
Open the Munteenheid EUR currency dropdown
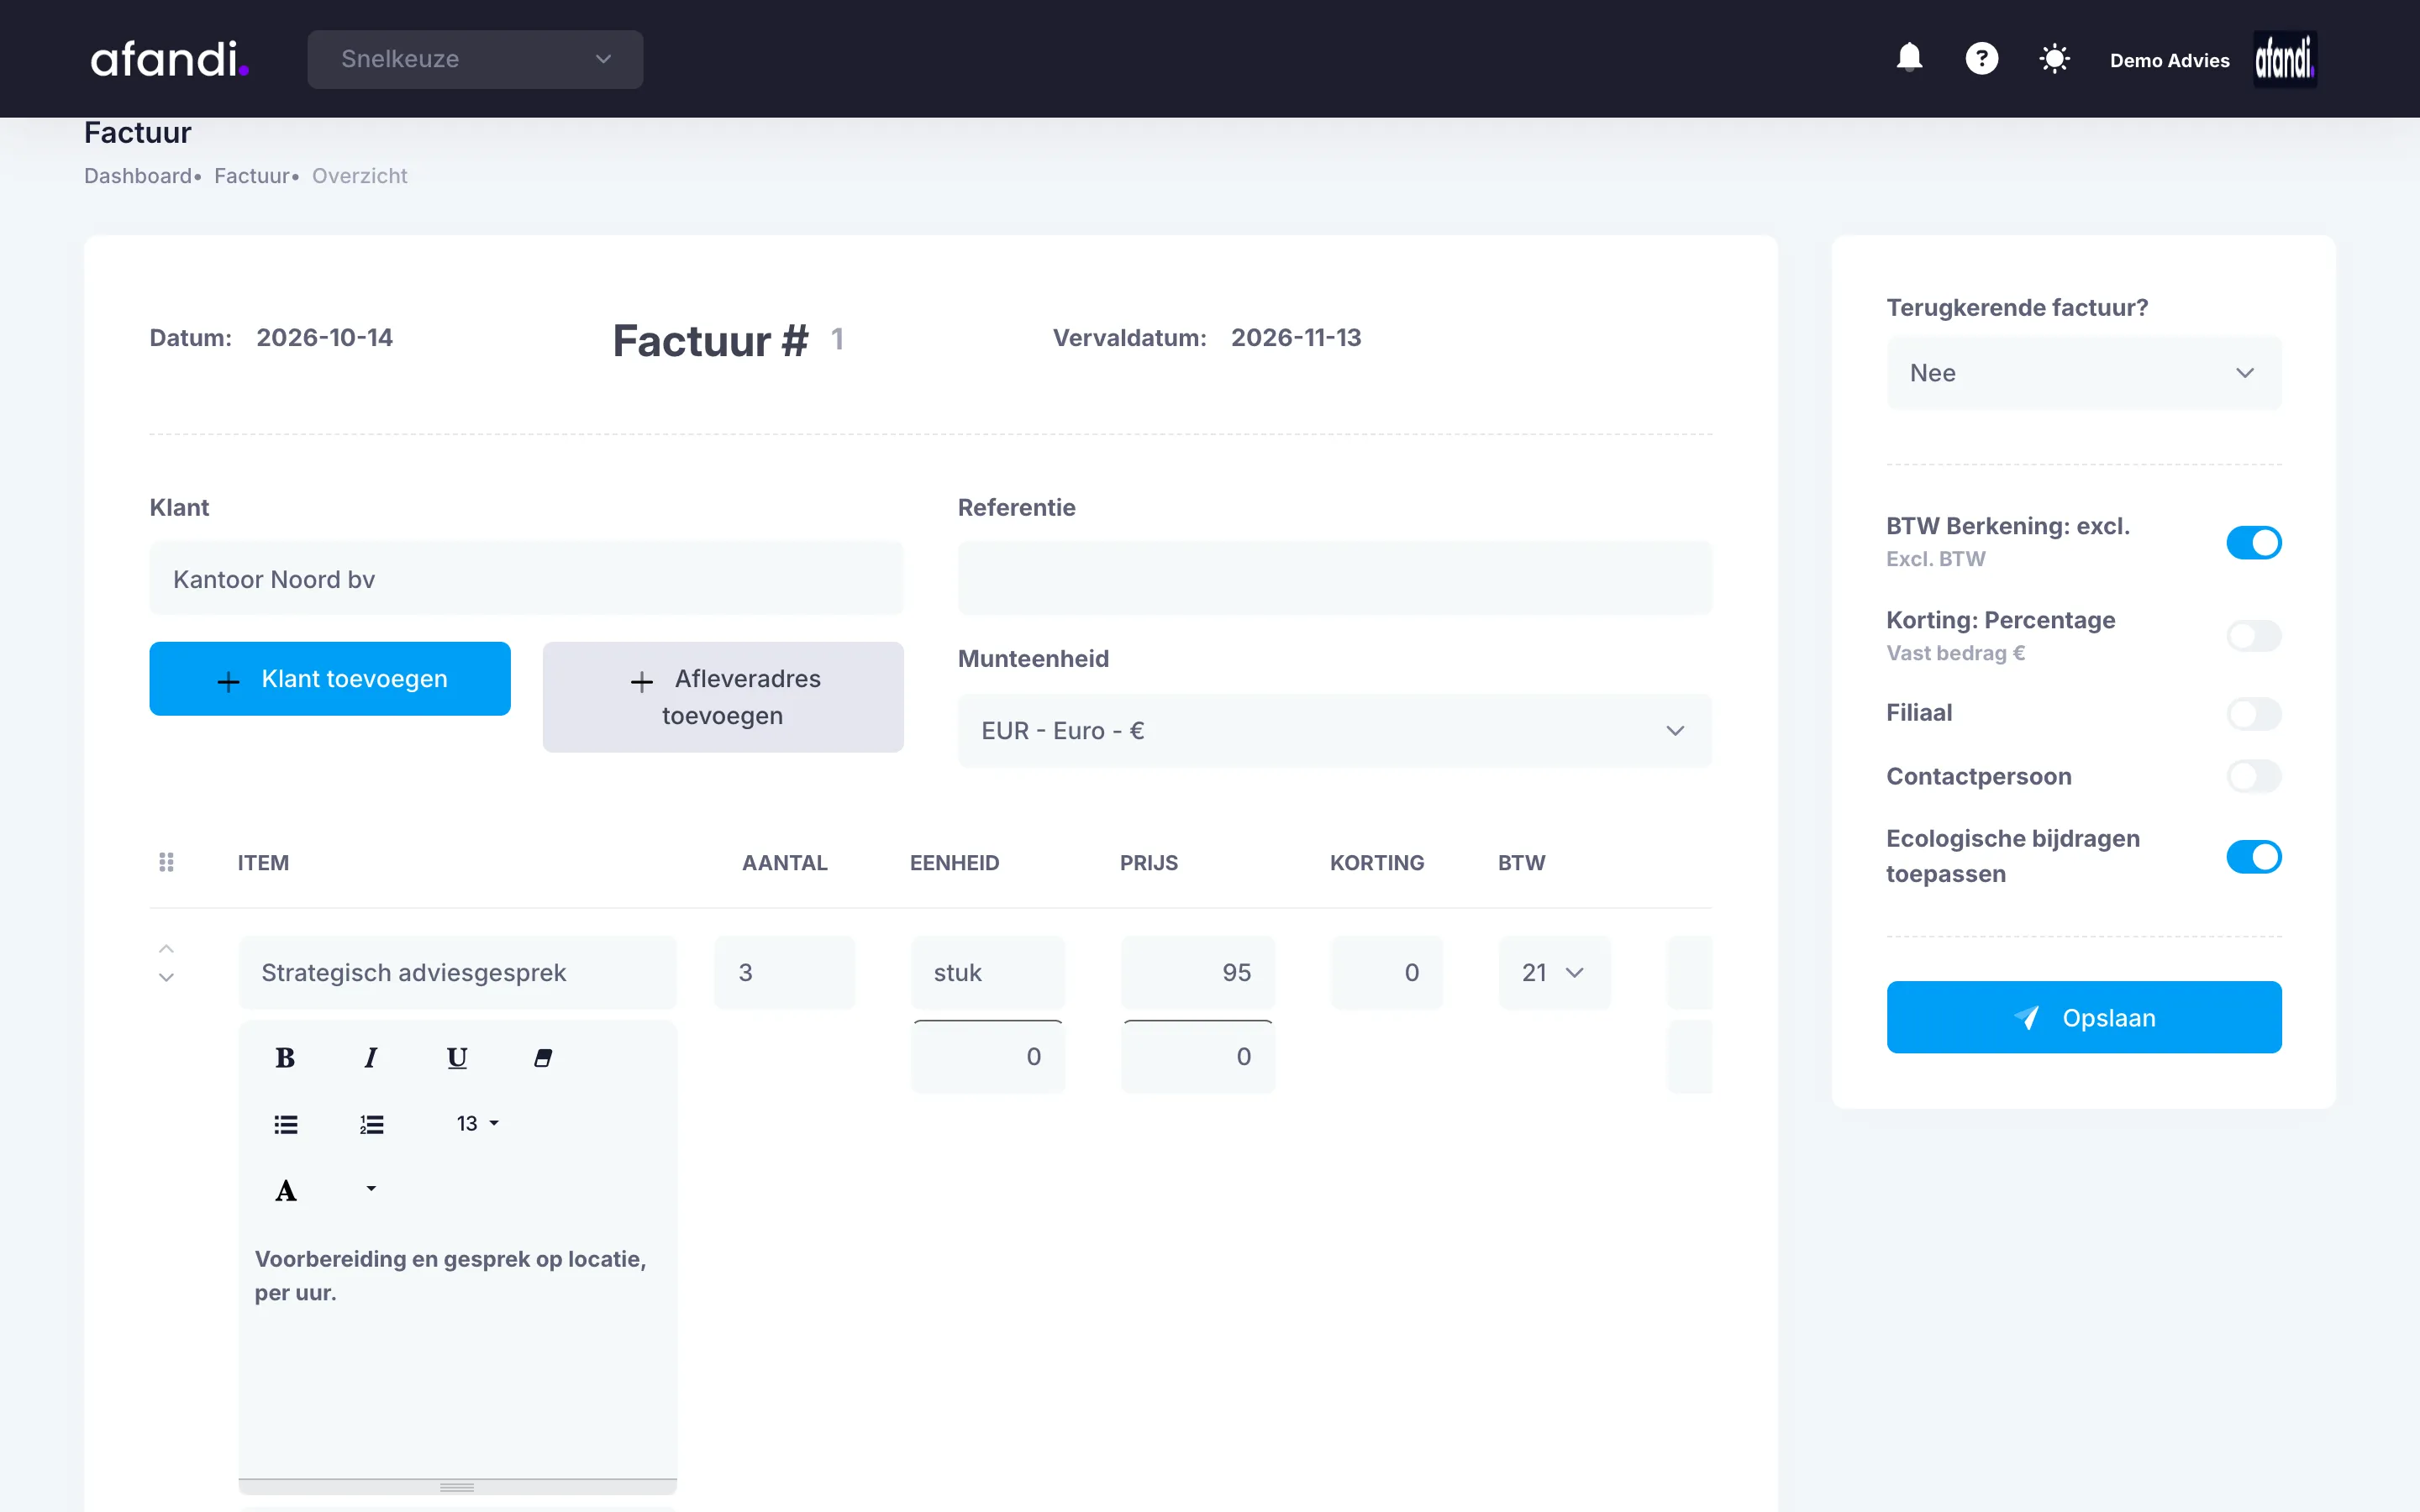(x=1334, y=731)
